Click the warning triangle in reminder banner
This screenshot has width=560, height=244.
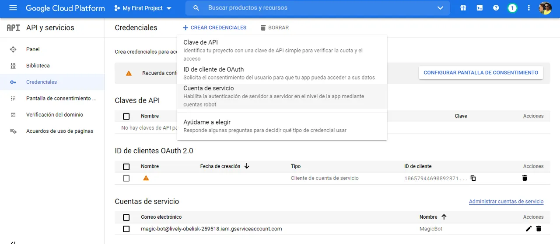coord(129,73)
